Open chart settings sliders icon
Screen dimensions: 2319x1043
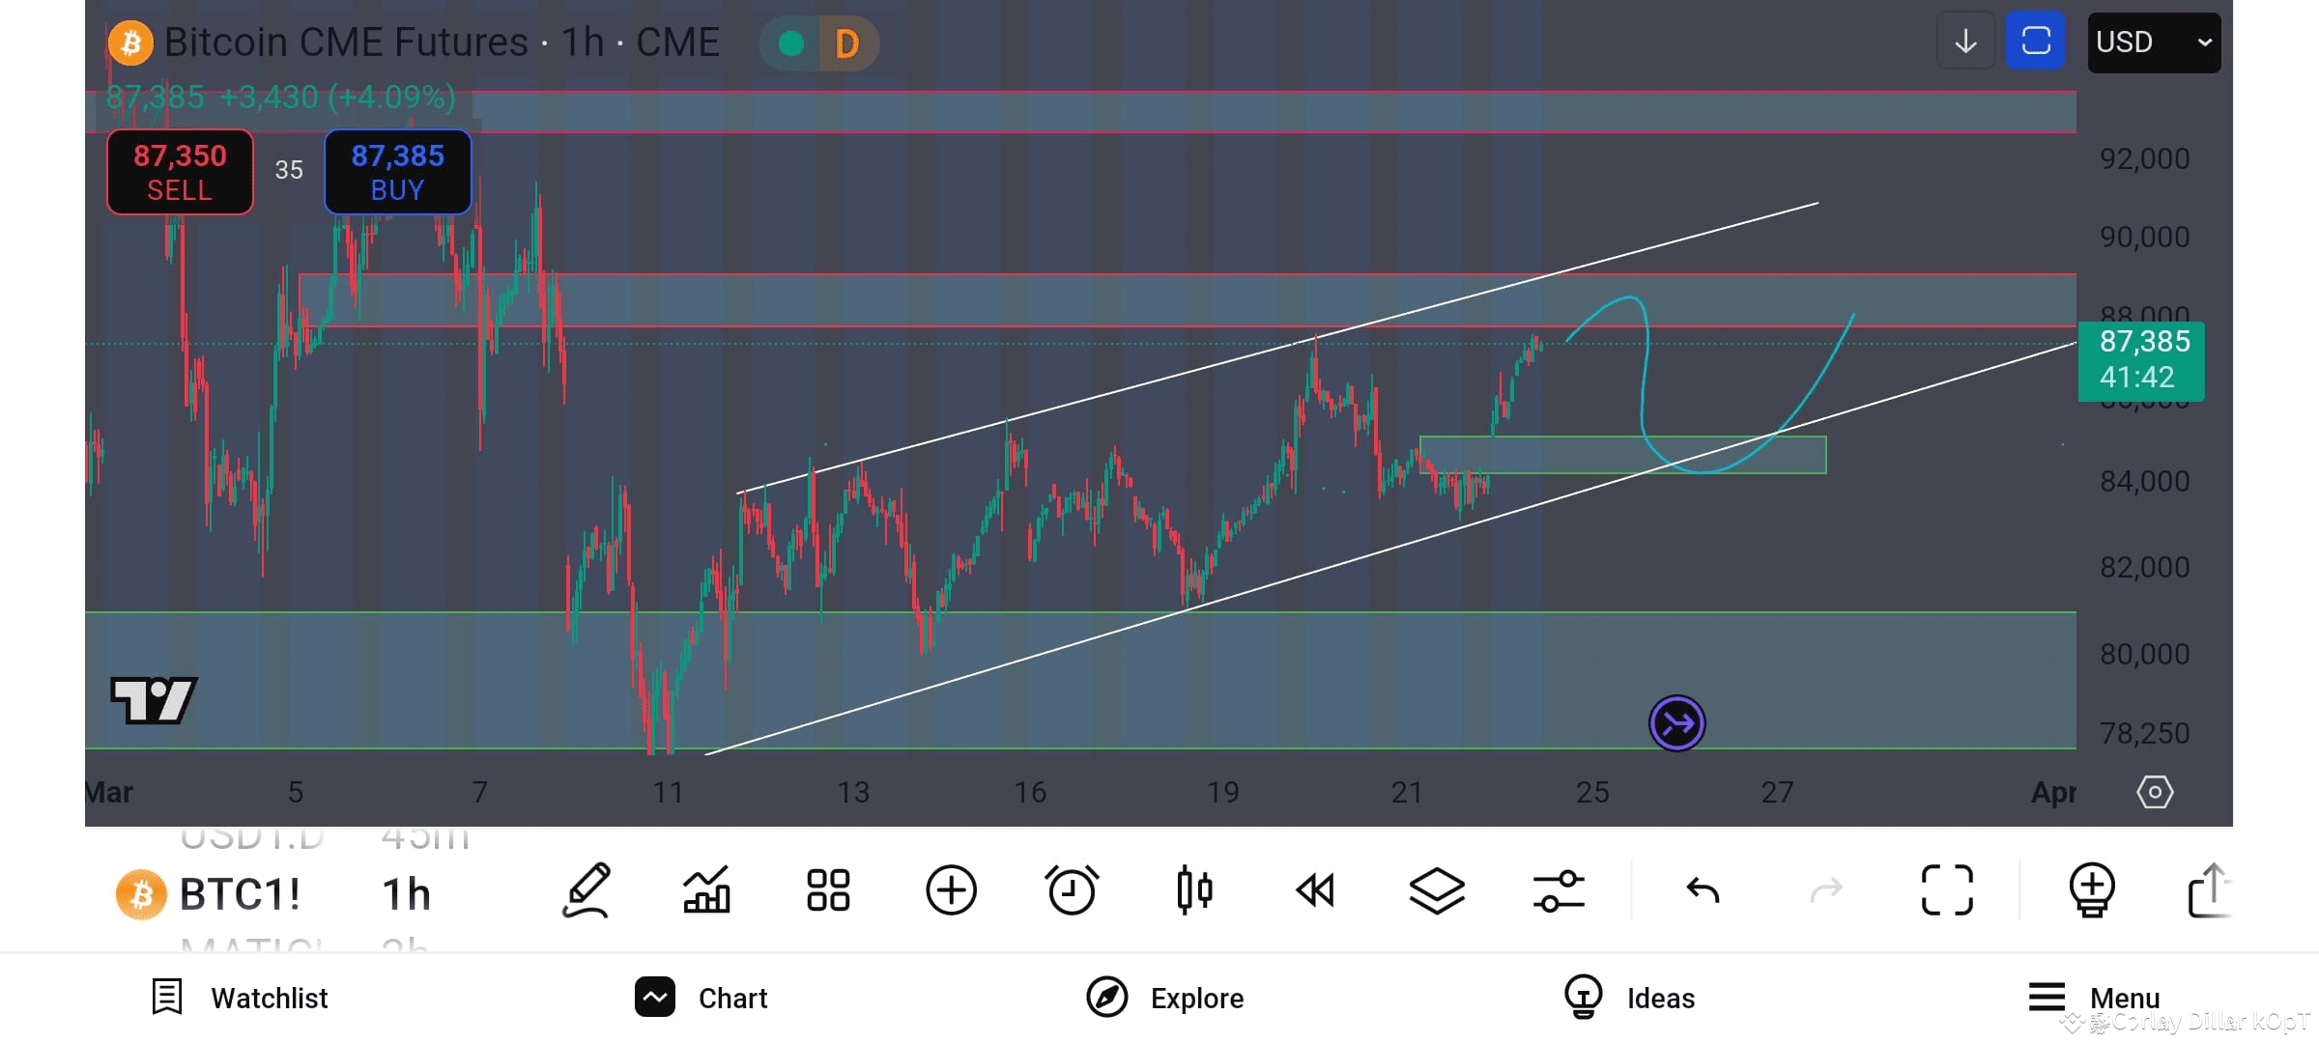pos(1560,890)
